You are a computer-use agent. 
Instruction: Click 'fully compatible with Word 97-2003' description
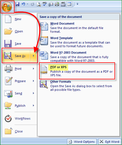(79, 59)
